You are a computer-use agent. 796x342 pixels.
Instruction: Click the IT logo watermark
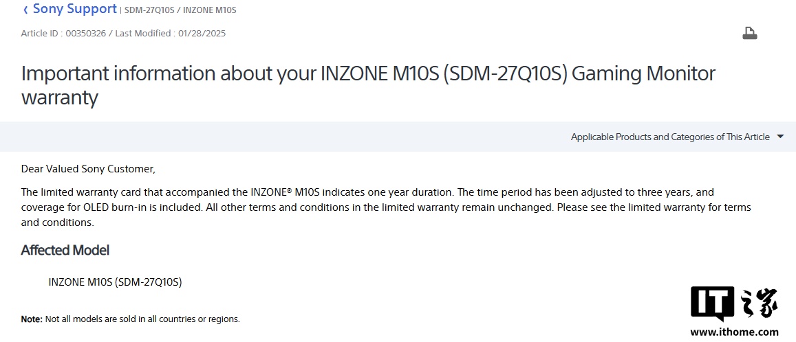click(712, 303)
